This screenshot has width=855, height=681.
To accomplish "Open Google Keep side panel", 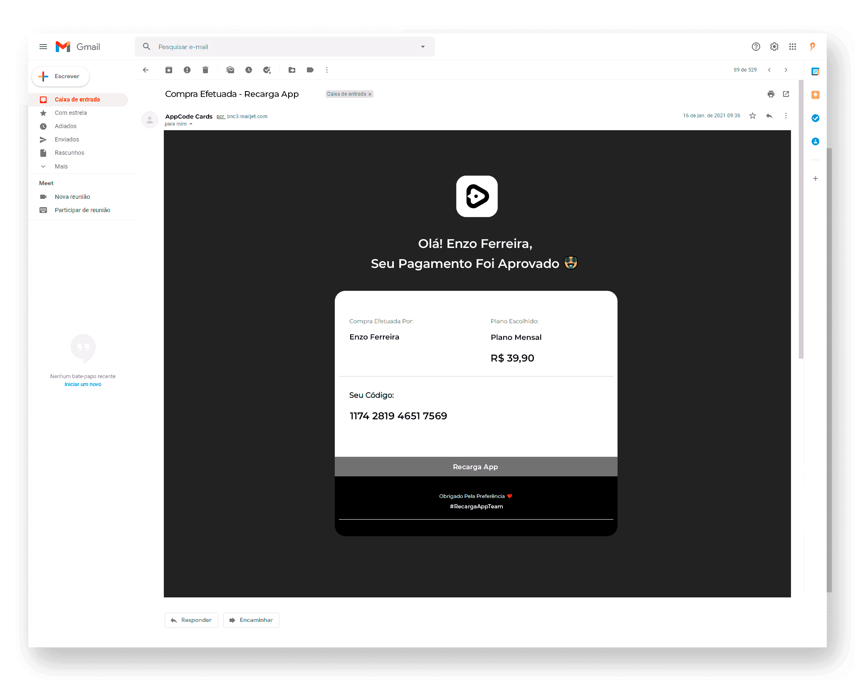I will [x=815, y=95].
